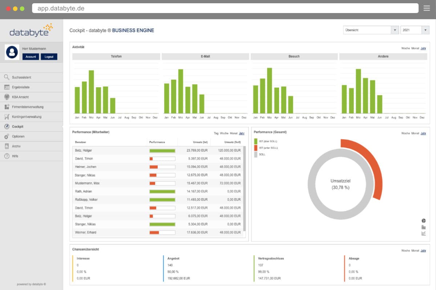Viewport: 436px width, 290px height.
Task: Set Performance (Mitarbeiter) range to Monat
Action: click(234, 133)
